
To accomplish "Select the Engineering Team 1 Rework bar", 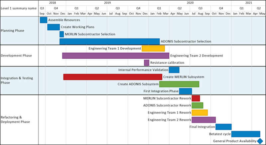I will point(200,113).
